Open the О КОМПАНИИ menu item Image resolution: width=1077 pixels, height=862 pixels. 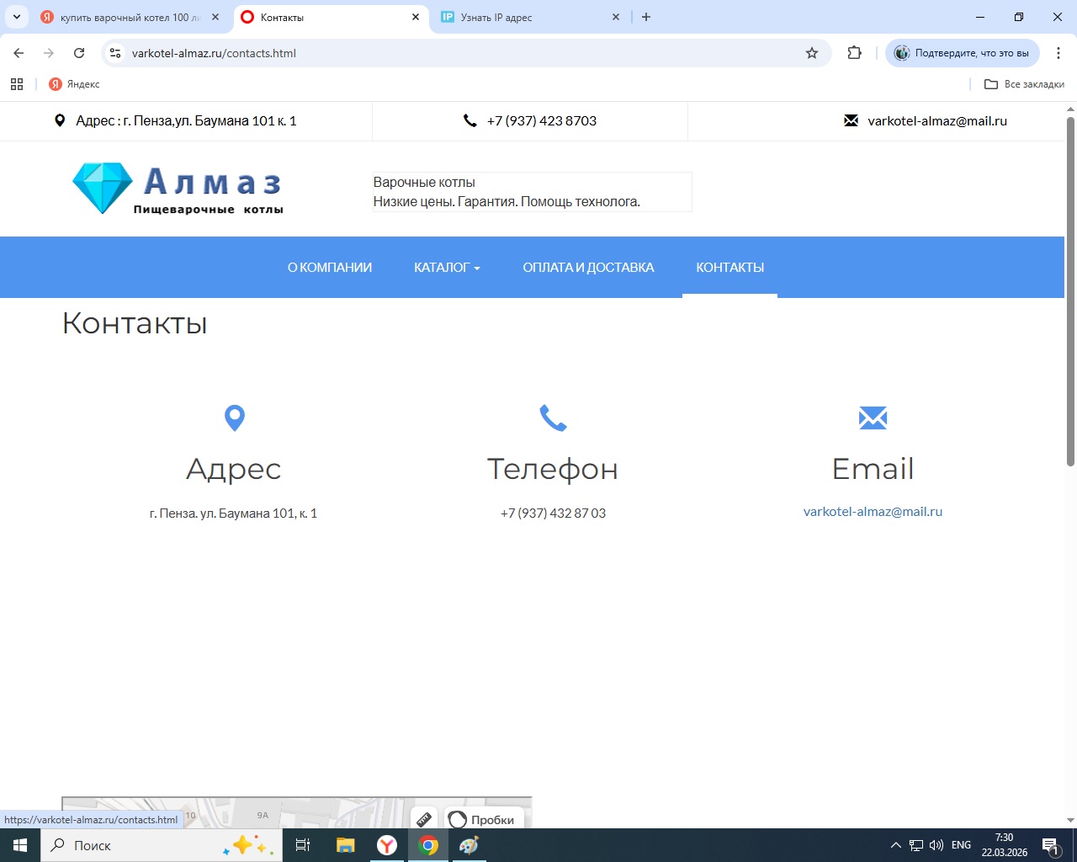[x=330, y=268]
